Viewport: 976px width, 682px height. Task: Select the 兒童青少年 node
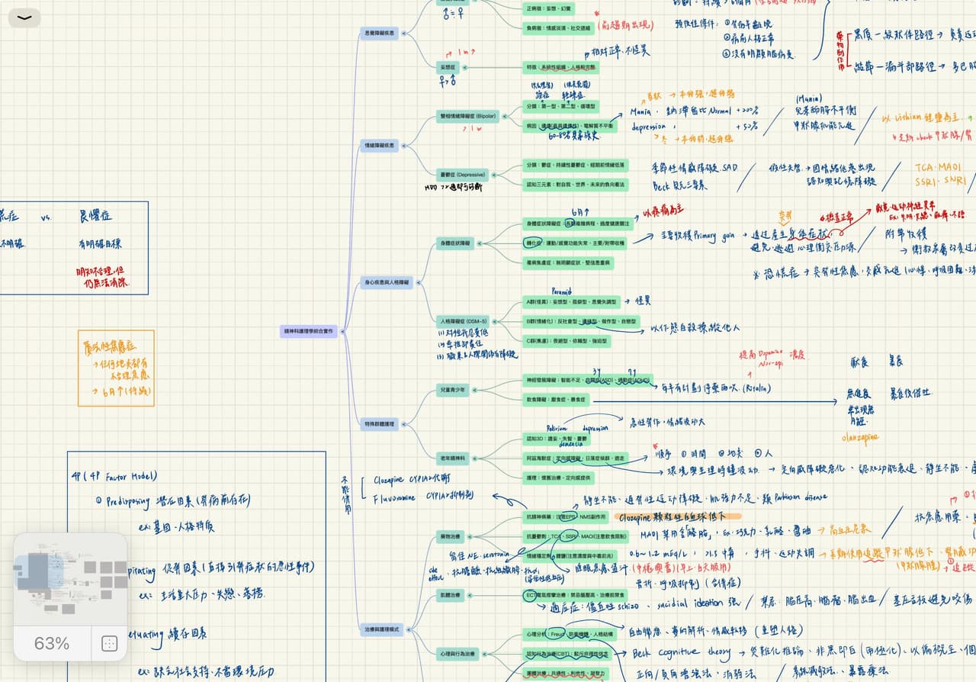(x=451, y=389)
